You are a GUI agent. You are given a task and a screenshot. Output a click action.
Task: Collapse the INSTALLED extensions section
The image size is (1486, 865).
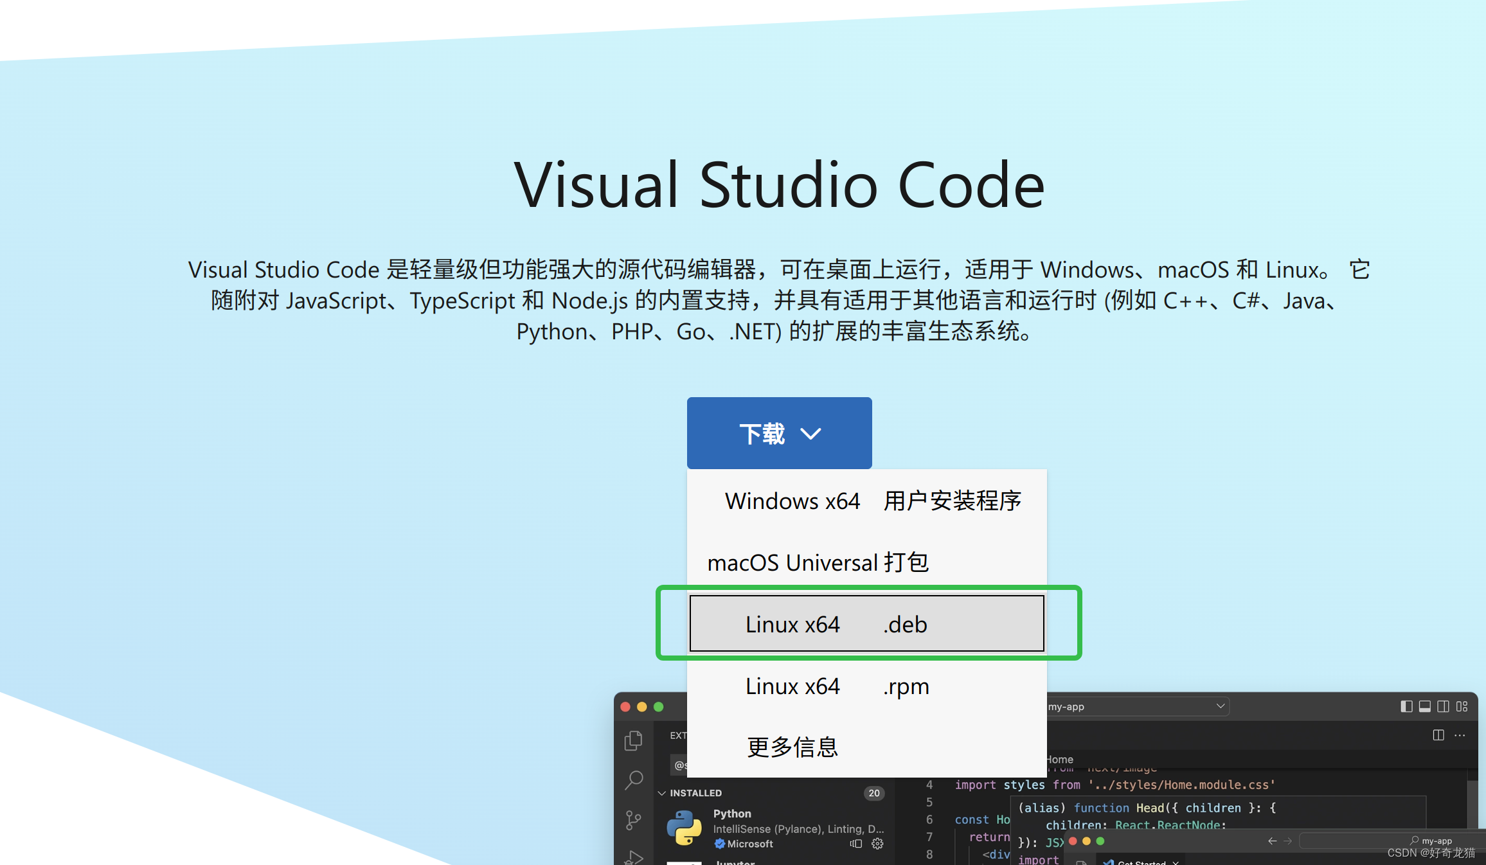pos(661,793)
